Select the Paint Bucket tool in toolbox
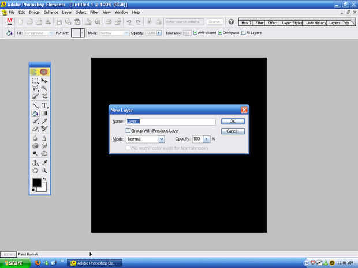 pyautogui.click(x=35, y=114)
